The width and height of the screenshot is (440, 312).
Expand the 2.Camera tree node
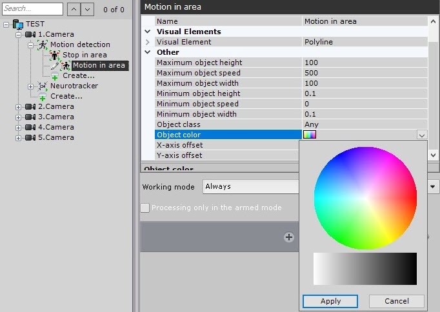[x=19, y=106]
